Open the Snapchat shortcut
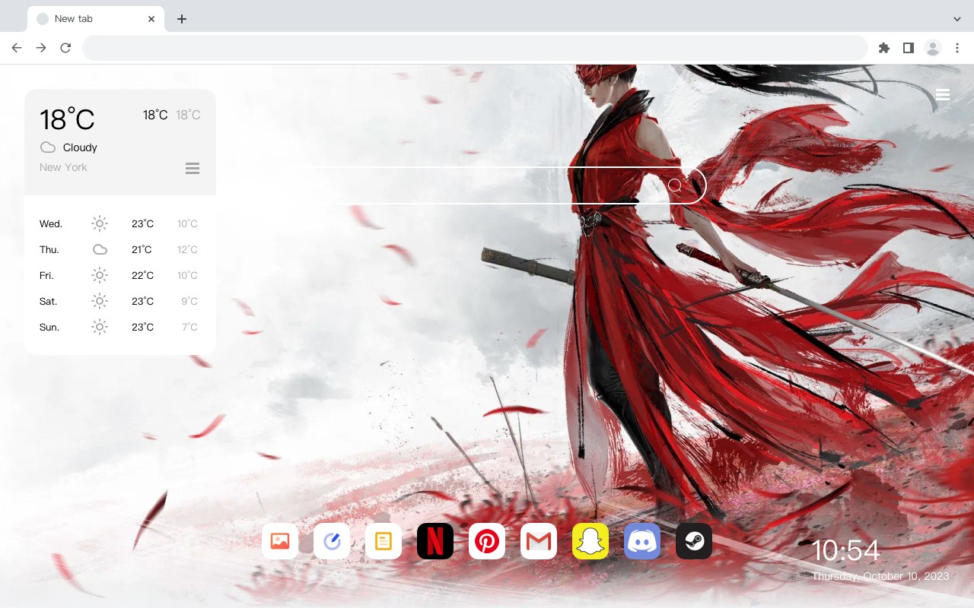Image resolution: width=974 pixels, height=608 pixels. click(x=590, y=541)
